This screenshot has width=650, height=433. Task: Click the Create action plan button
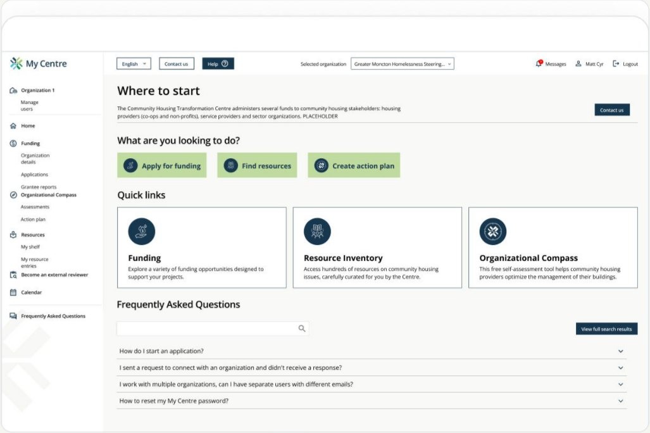tap(354, 165)
